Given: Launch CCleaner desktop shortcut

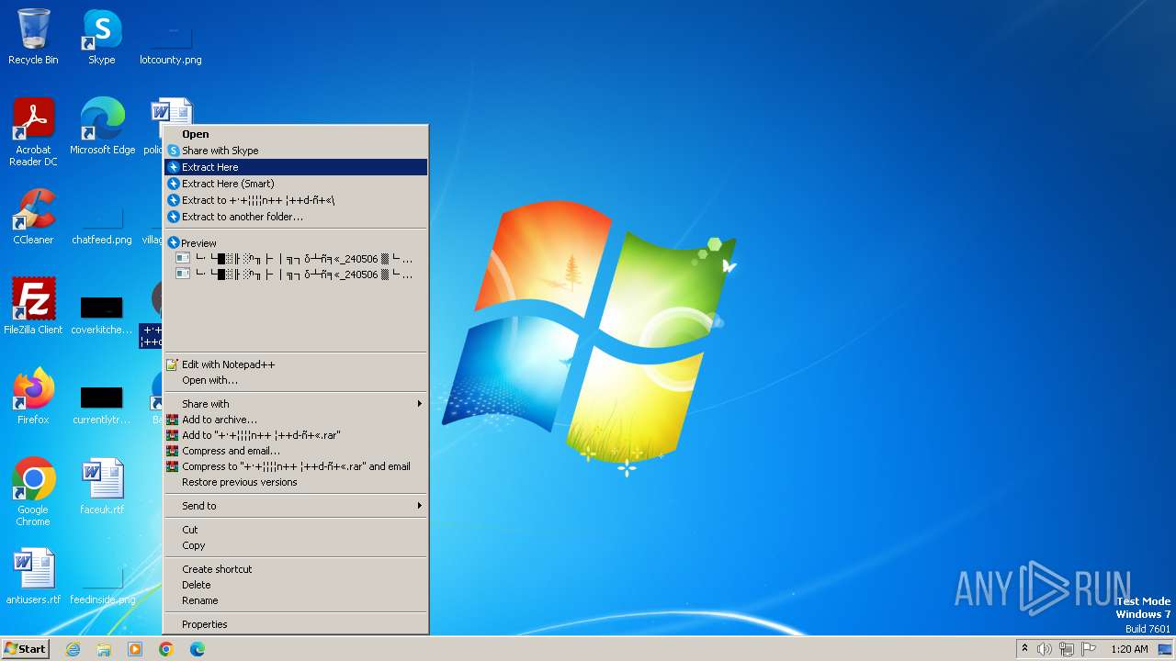Looking at the screenshot, I should [33, 217].
